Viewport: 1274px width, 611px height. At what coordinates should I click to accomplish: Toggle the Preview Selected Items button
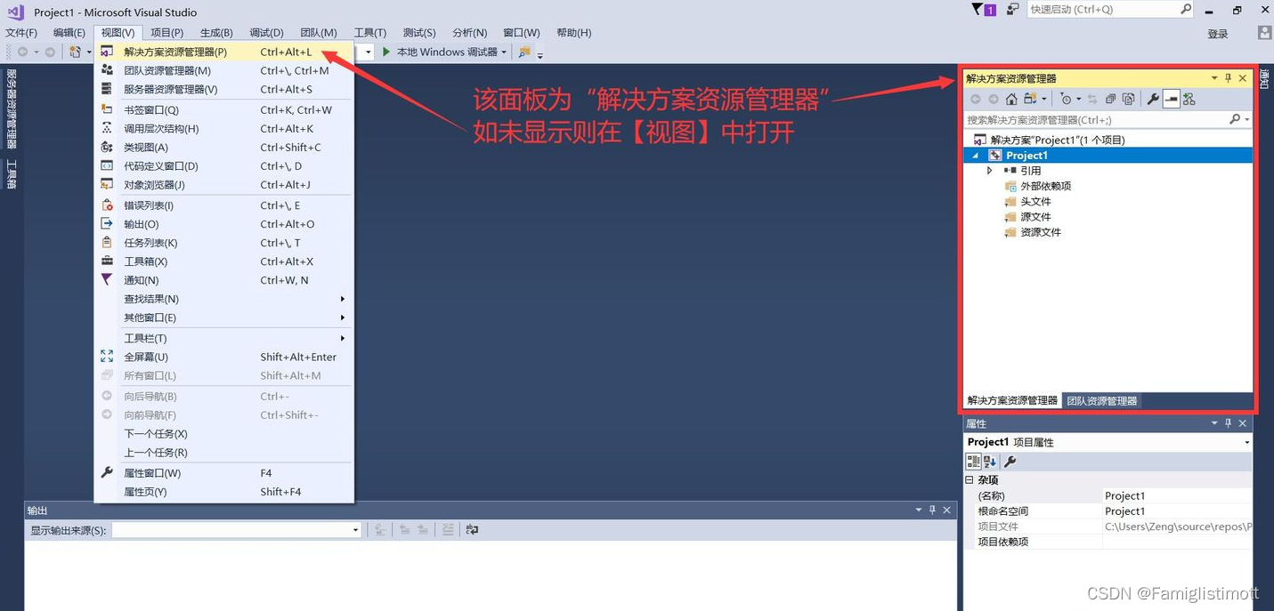click(1172, 100)
